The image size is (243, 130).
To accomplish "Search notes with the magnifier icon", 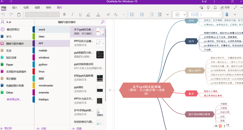I will coord(103,22).
